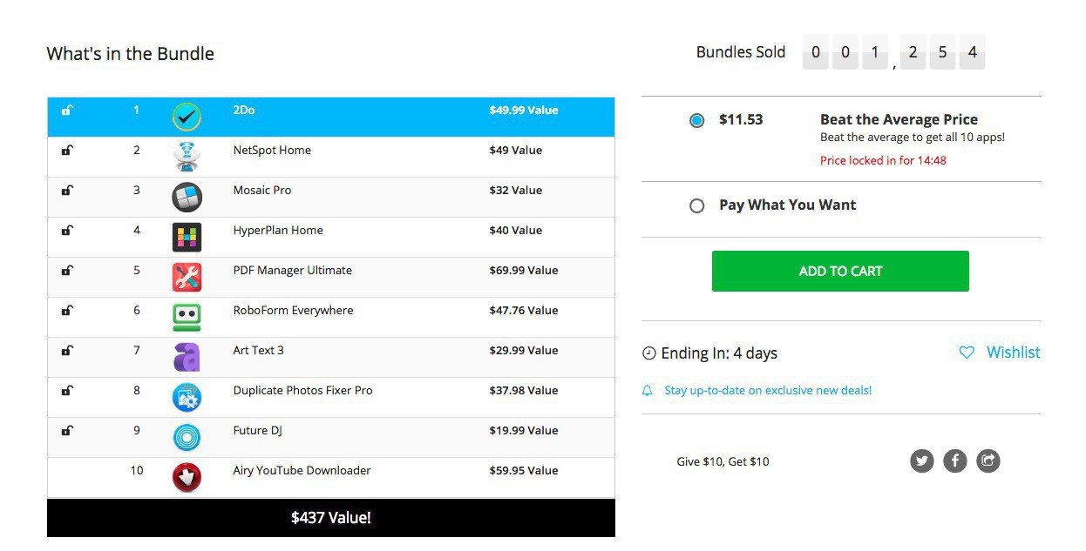Click the PDF Manager Ultimate icon
This screenshot has height=551, width=1086.
(187, 277)
